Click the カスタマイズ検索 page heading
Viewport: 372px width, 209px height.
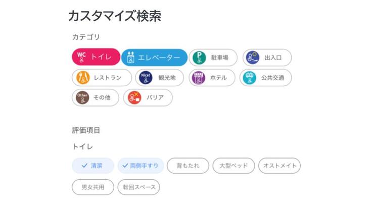coord(115,16)
